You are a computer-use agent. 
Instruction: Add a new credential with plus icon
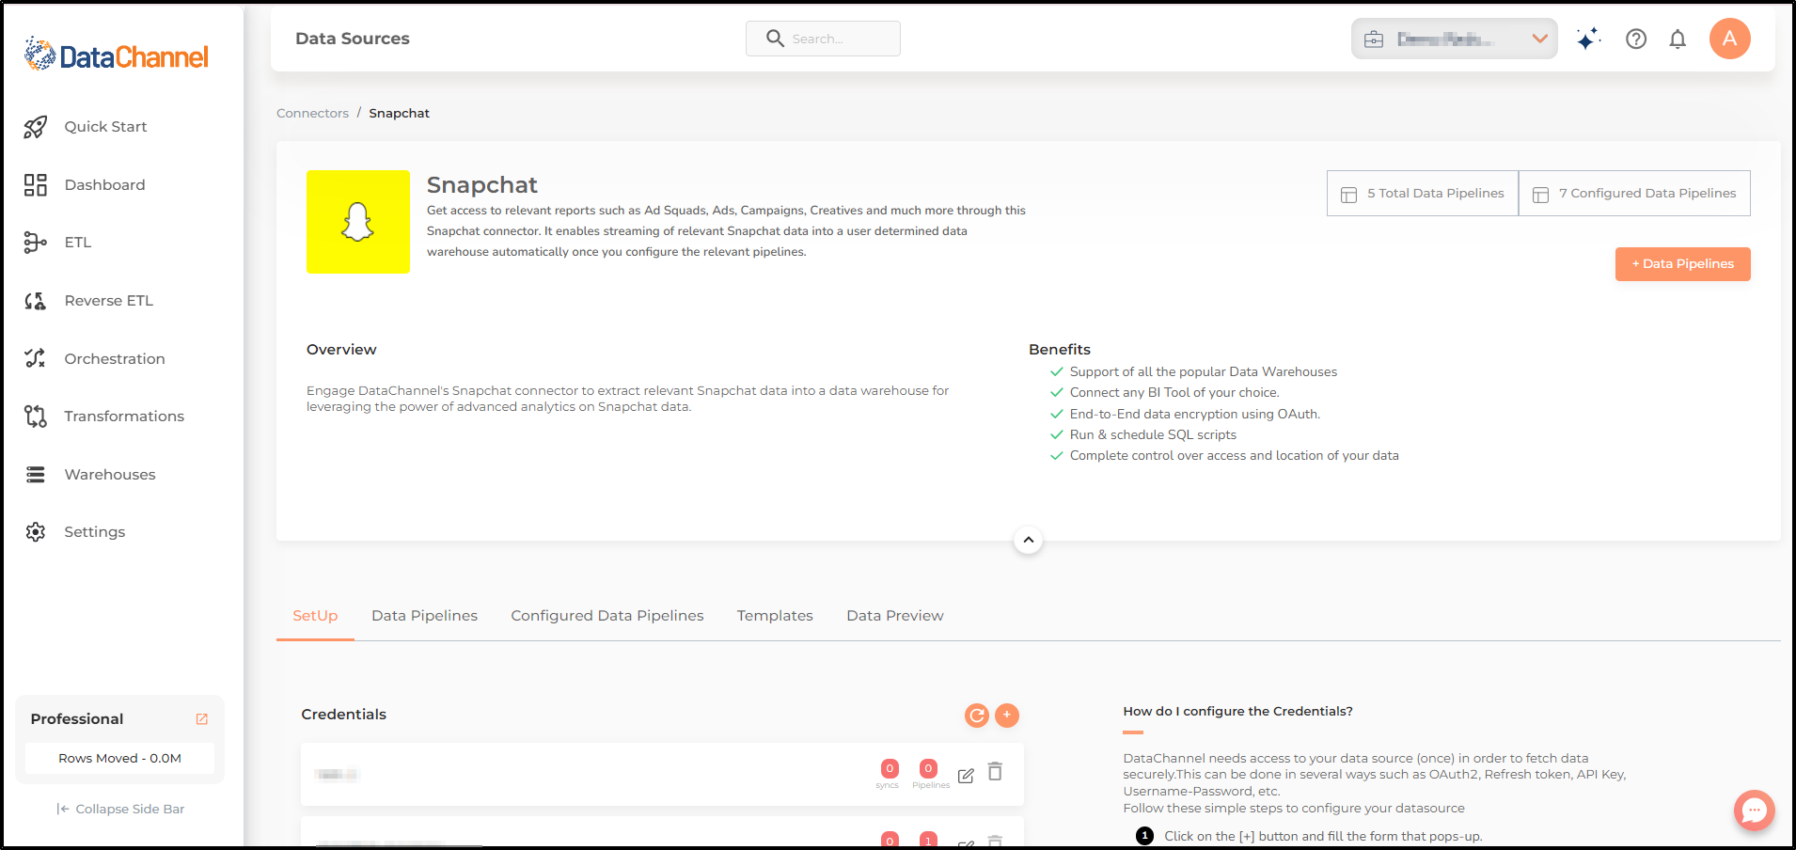click(x=1007, y=716)
